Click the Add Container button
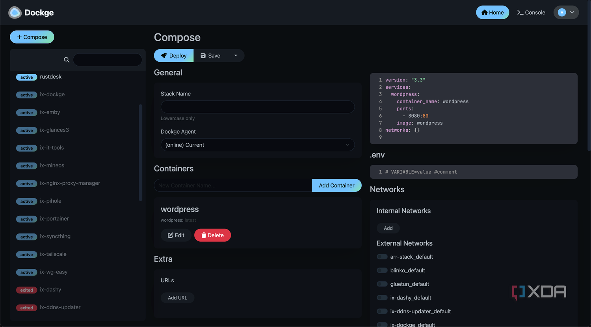The width and height of the screenshot is (591, 327). click(336, 186)
